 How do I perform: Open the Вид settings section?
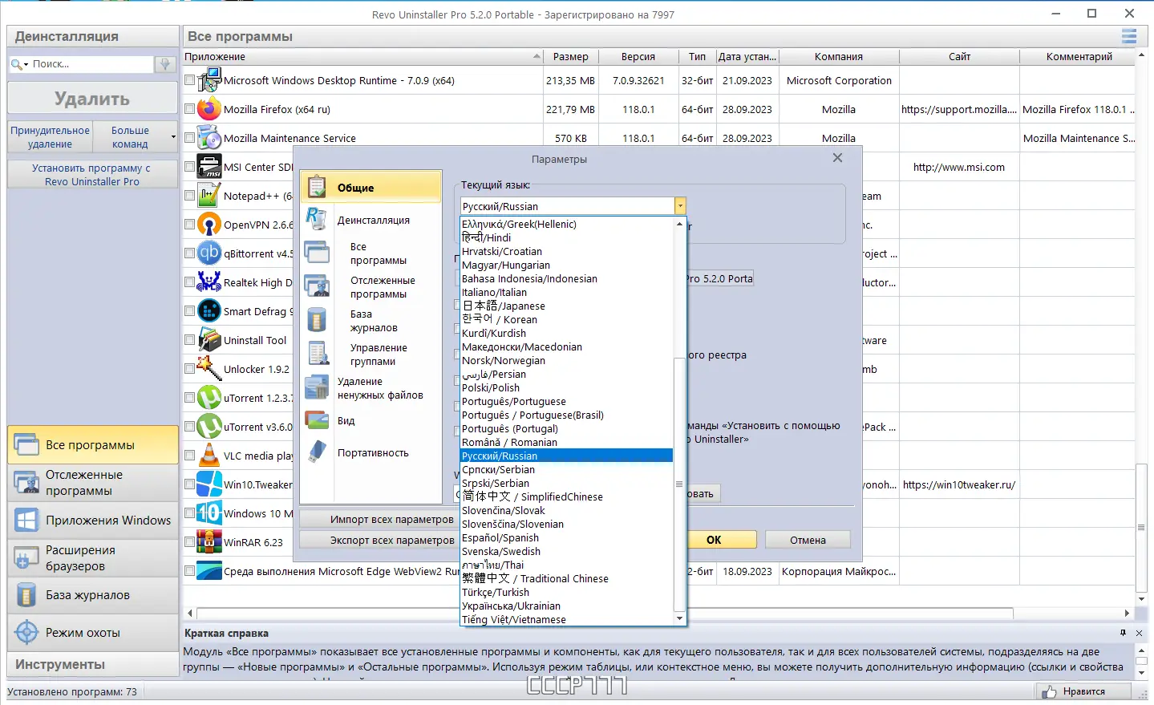coord(371,421)
